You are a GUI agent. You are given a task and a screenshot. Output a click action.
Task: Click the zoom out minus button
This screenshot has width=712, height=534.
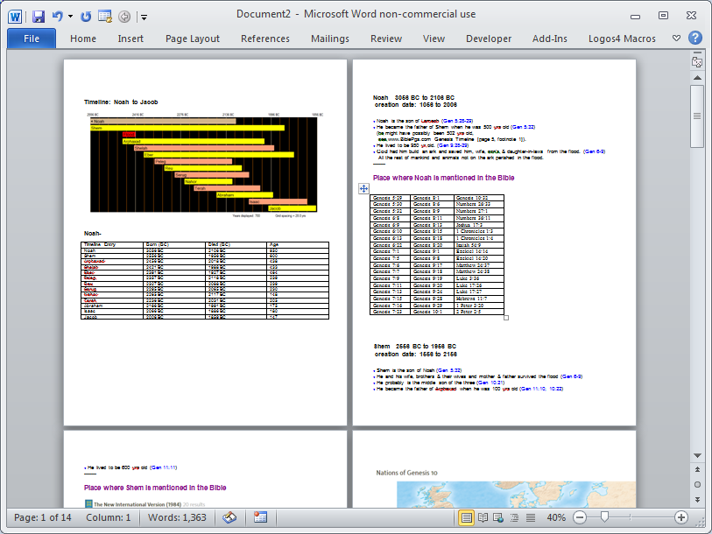tap(579, 517)
